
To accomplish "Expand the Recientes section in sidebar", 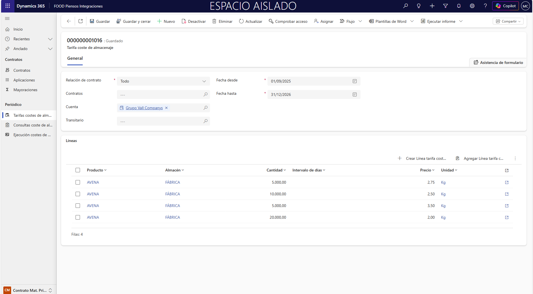I will click(50, 39).
